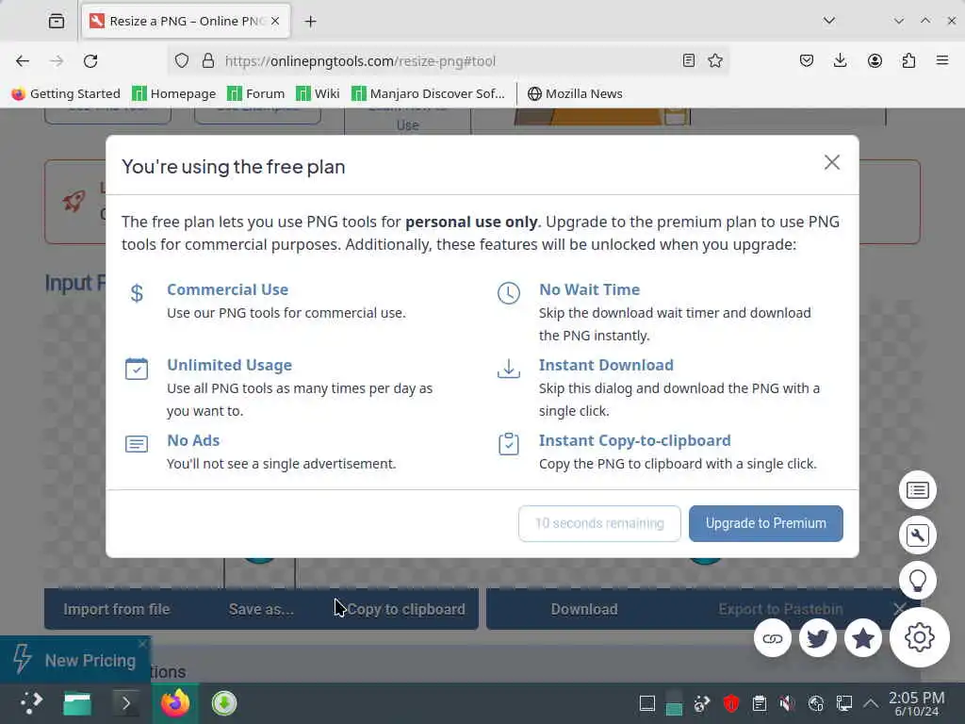Click the calendar Unlimited Usage icon

(137, 369)
